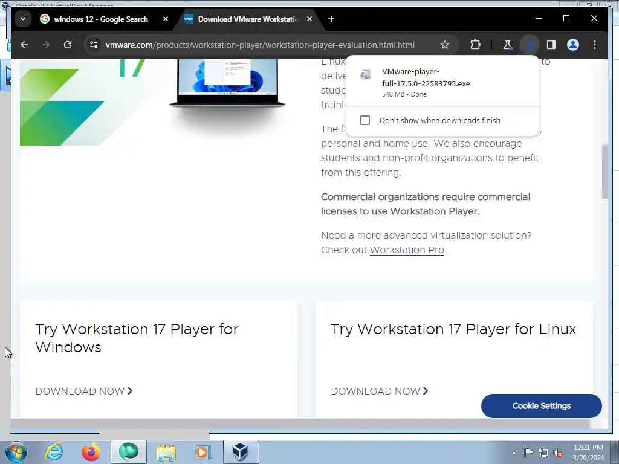
Task: Click DOWNLOAD NOW for Windows
Action: [x=84, y=391]
